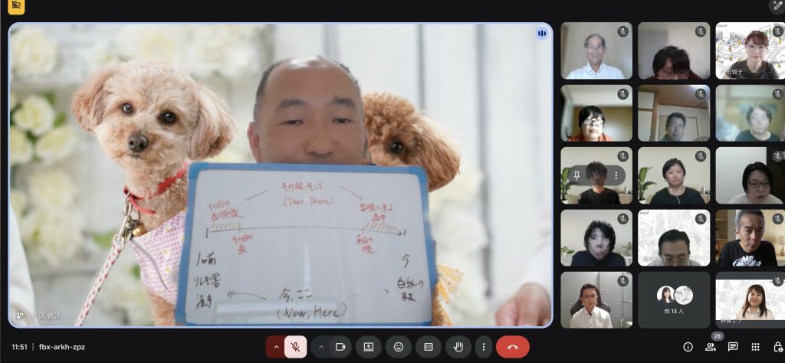Image resolution: width=785 pixels, height=363 pixels.
Task: Open meeting details info panel
Action: point(688,347)
